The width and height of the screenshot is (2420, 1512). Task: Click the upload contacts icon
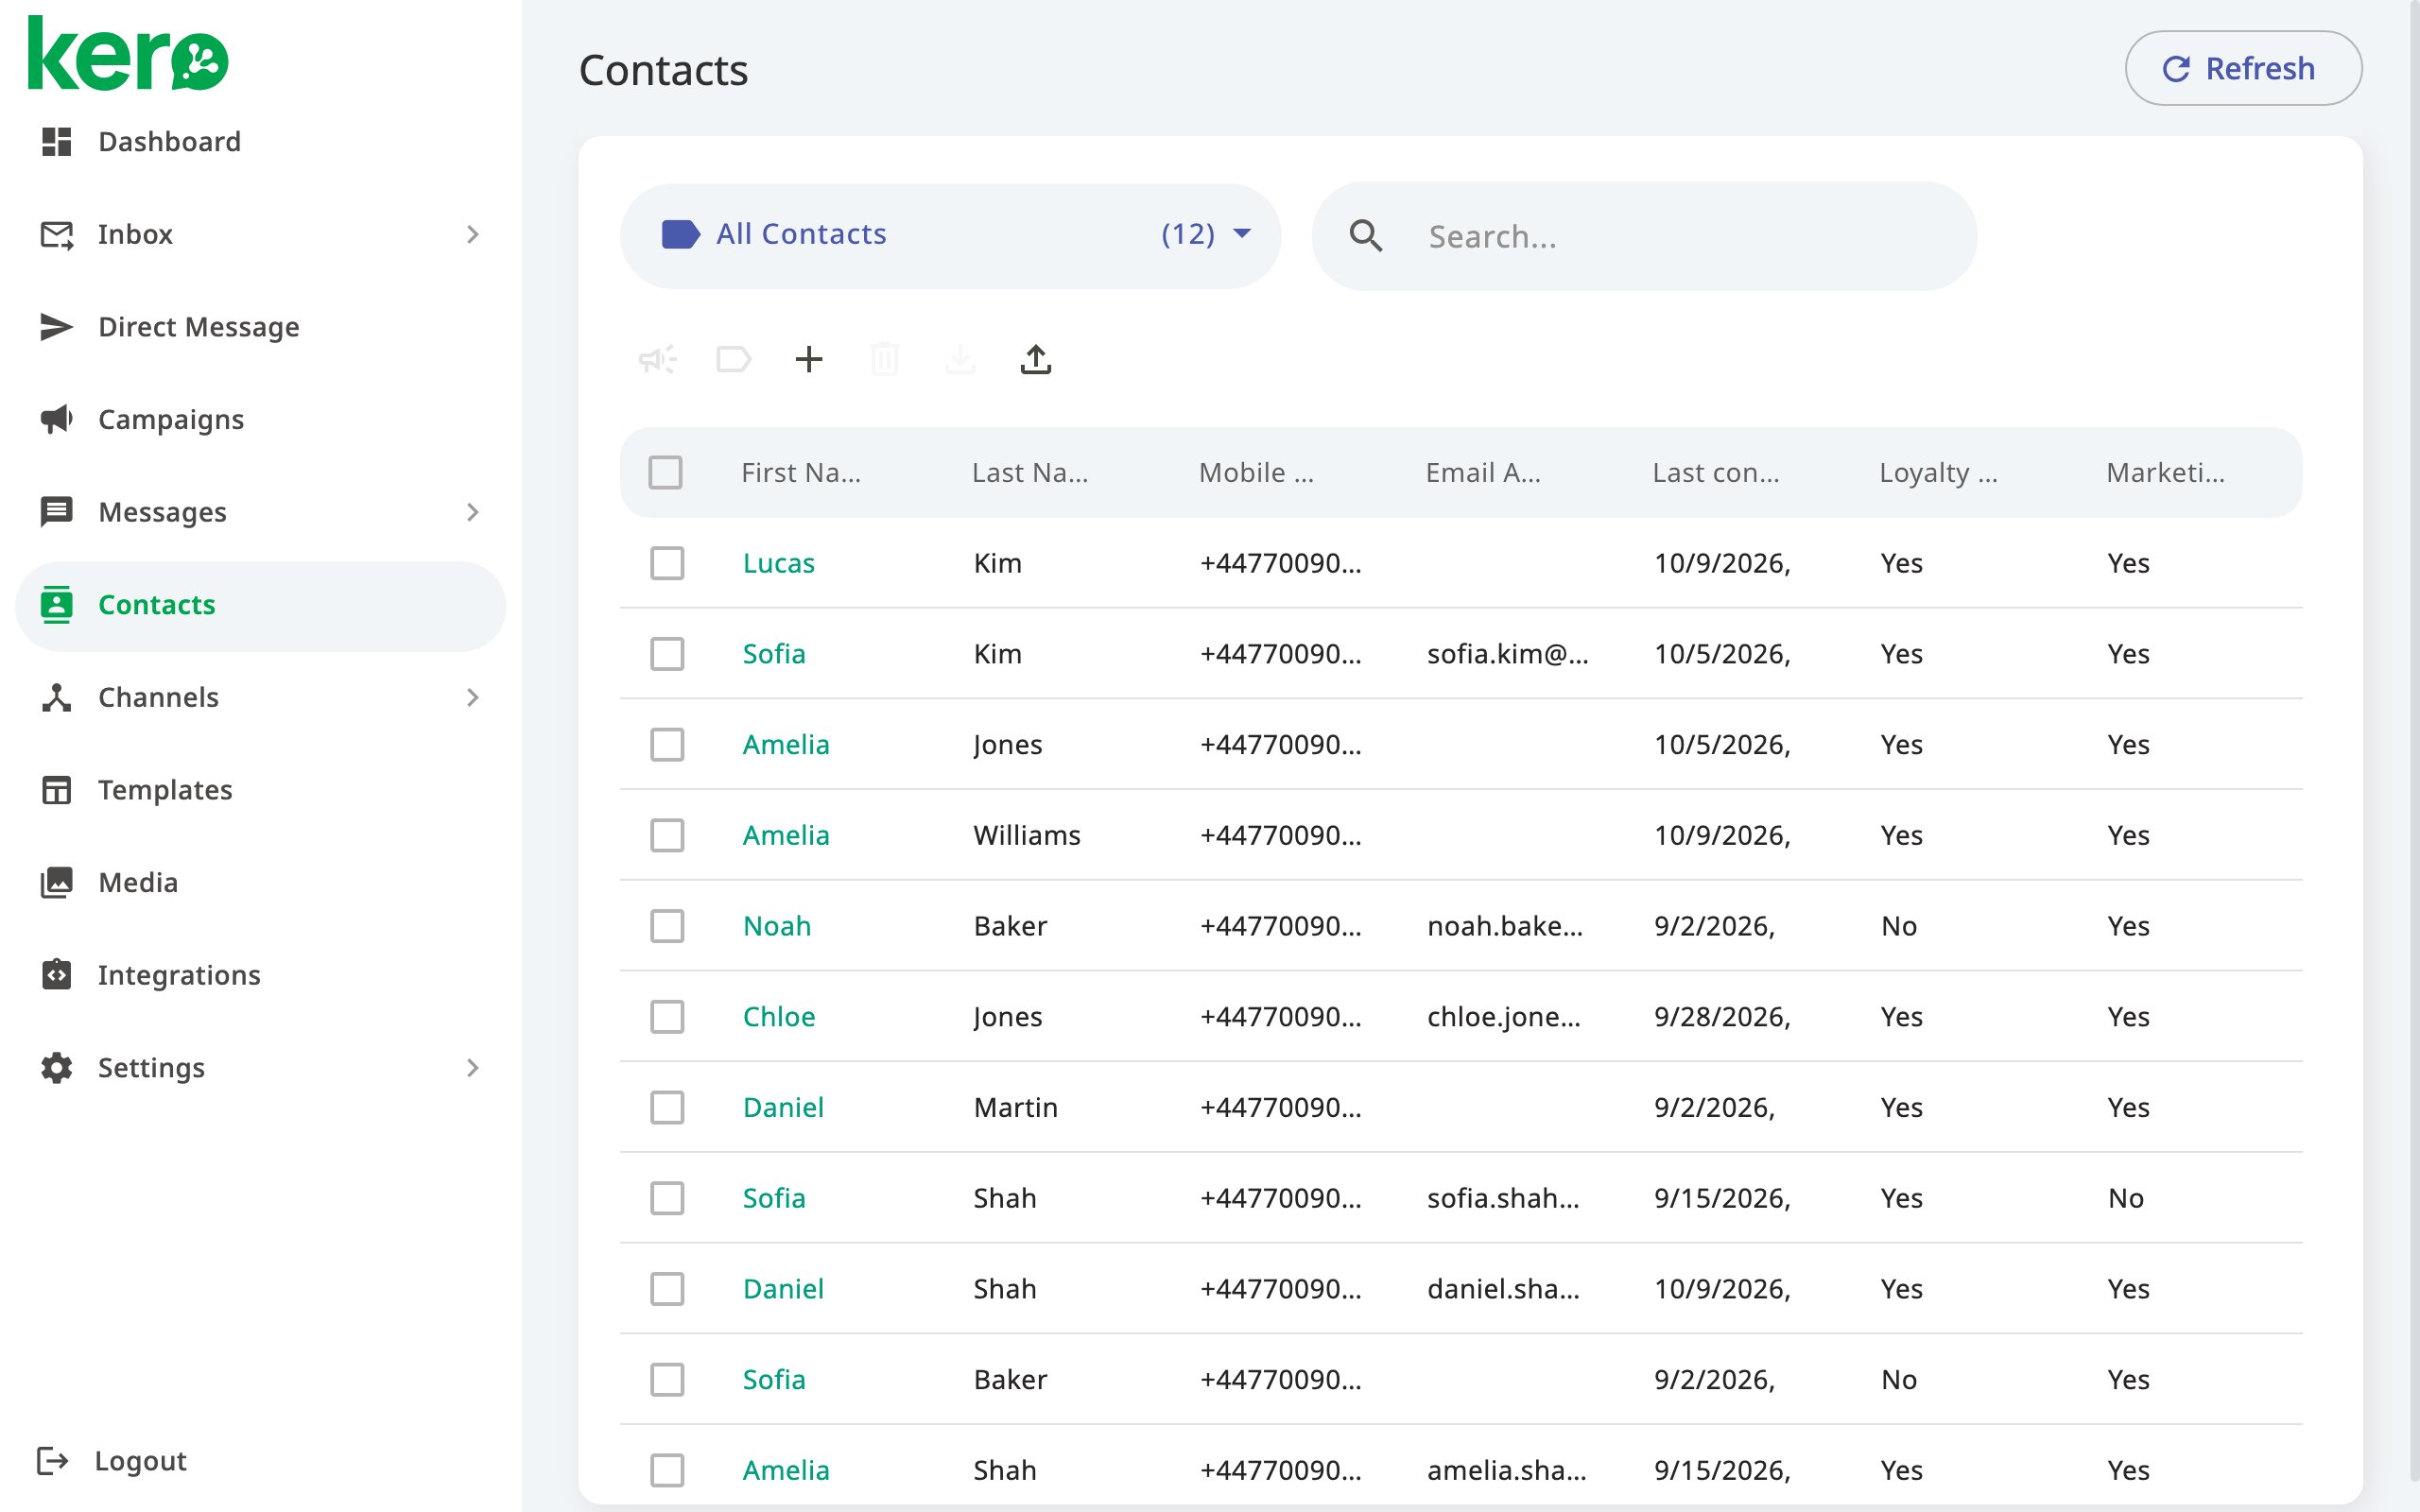coord(1036,359)
